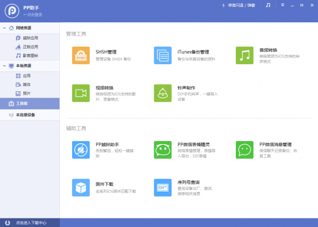
Task: Click the 固件下载 title text
Action: point(104,184)
